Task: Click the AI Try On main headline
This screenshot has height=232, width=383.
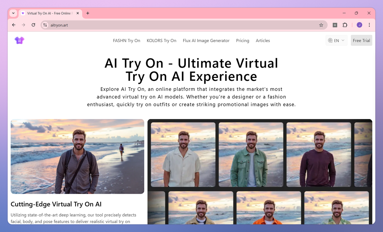Action: [191, 70]
